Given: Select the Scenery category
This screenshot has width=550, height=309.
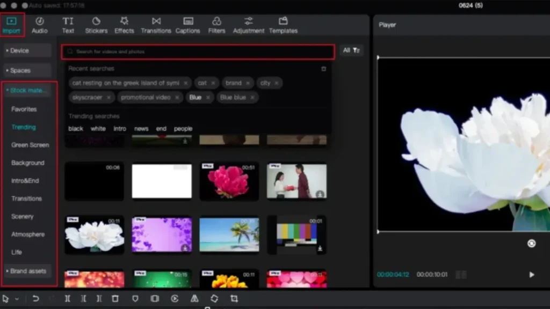Looking at the screenshot, I should (23, 217).
